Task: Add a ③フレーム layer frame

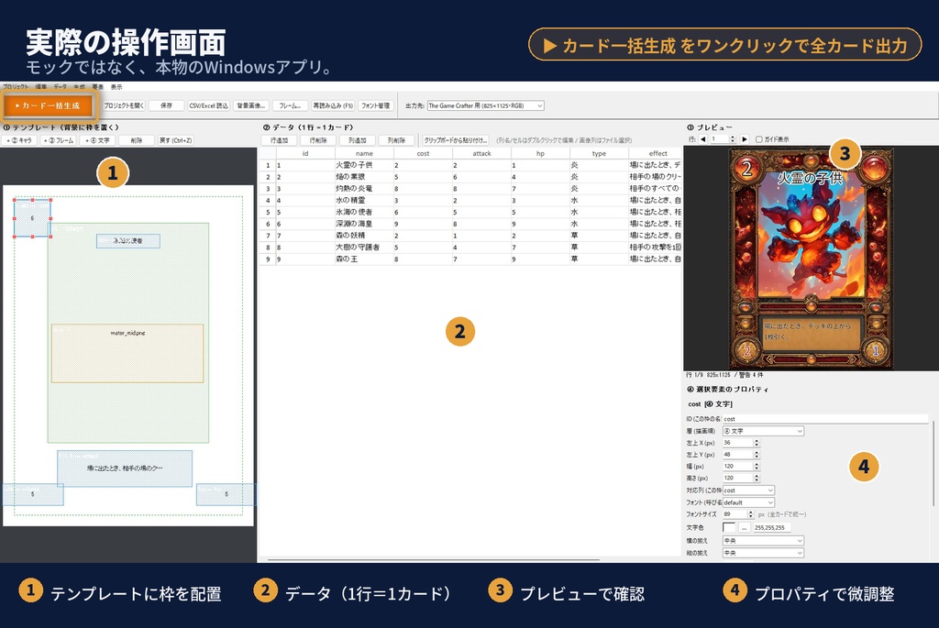Action: tap(59, 140)
